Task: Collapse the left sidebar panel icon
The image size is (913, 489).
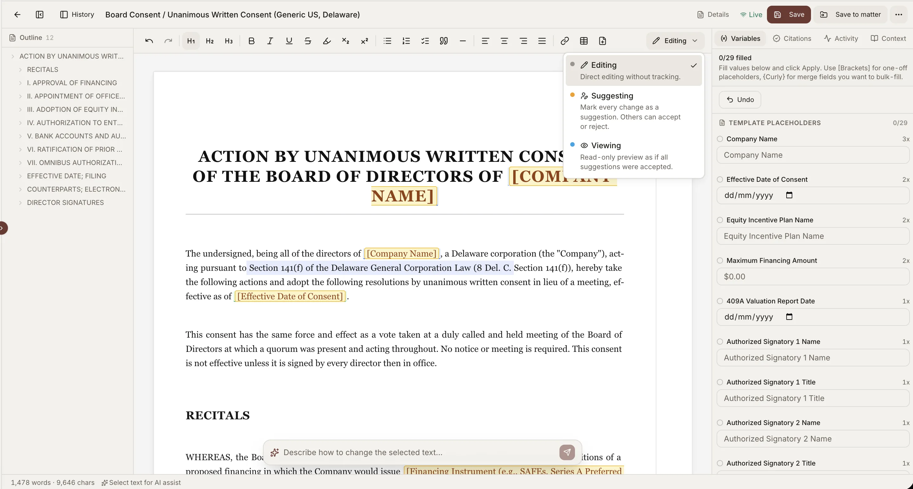Action: (x=40, y=15)
